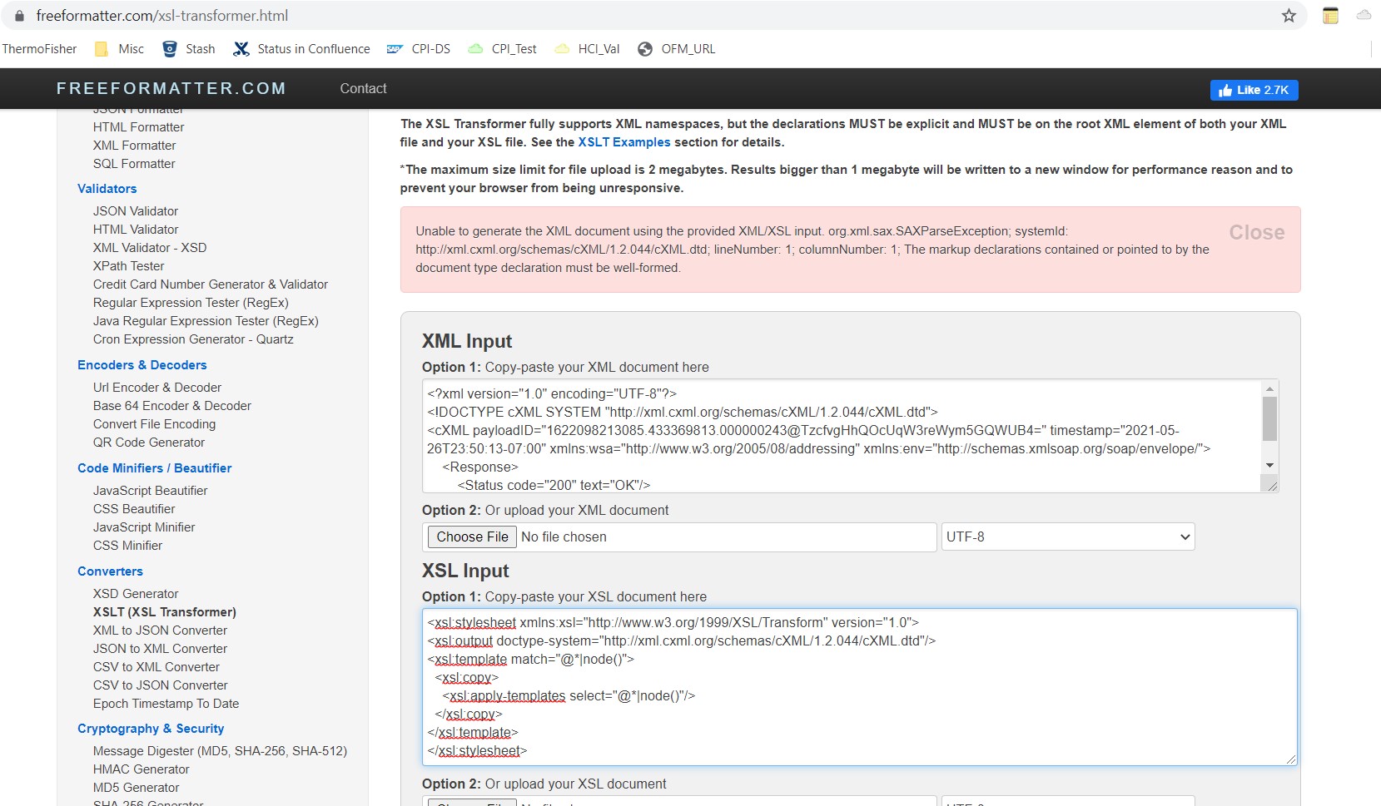The height and width of the screenshot is (806, 1381).
Task: Click inside the XSL Input text area
Action: (859, 687)
